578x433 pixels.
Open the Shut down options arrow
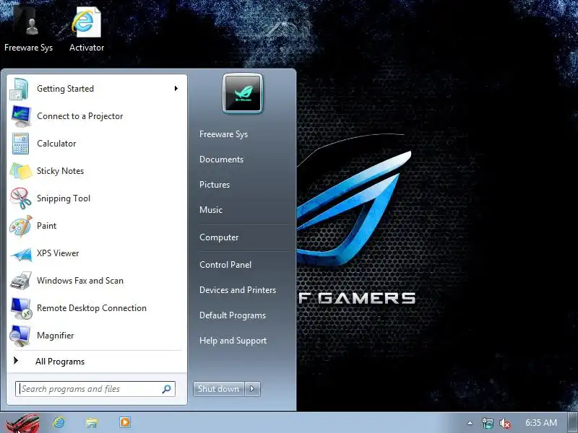pyautogui.click(x=252, y=389)
